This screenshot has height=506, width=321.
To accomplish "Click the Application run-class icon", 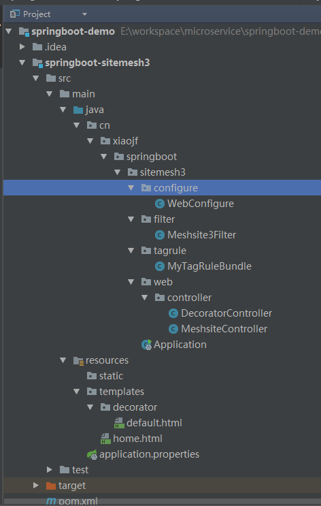I will click(147, 345).
